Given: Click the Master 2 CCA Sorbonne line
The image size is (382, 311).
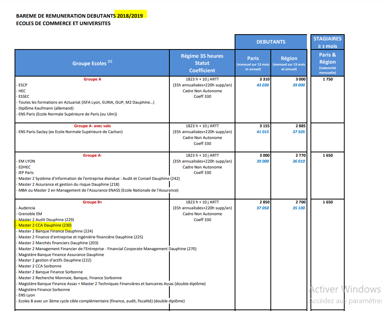Looking at the screenshot, I should (40, 266).
